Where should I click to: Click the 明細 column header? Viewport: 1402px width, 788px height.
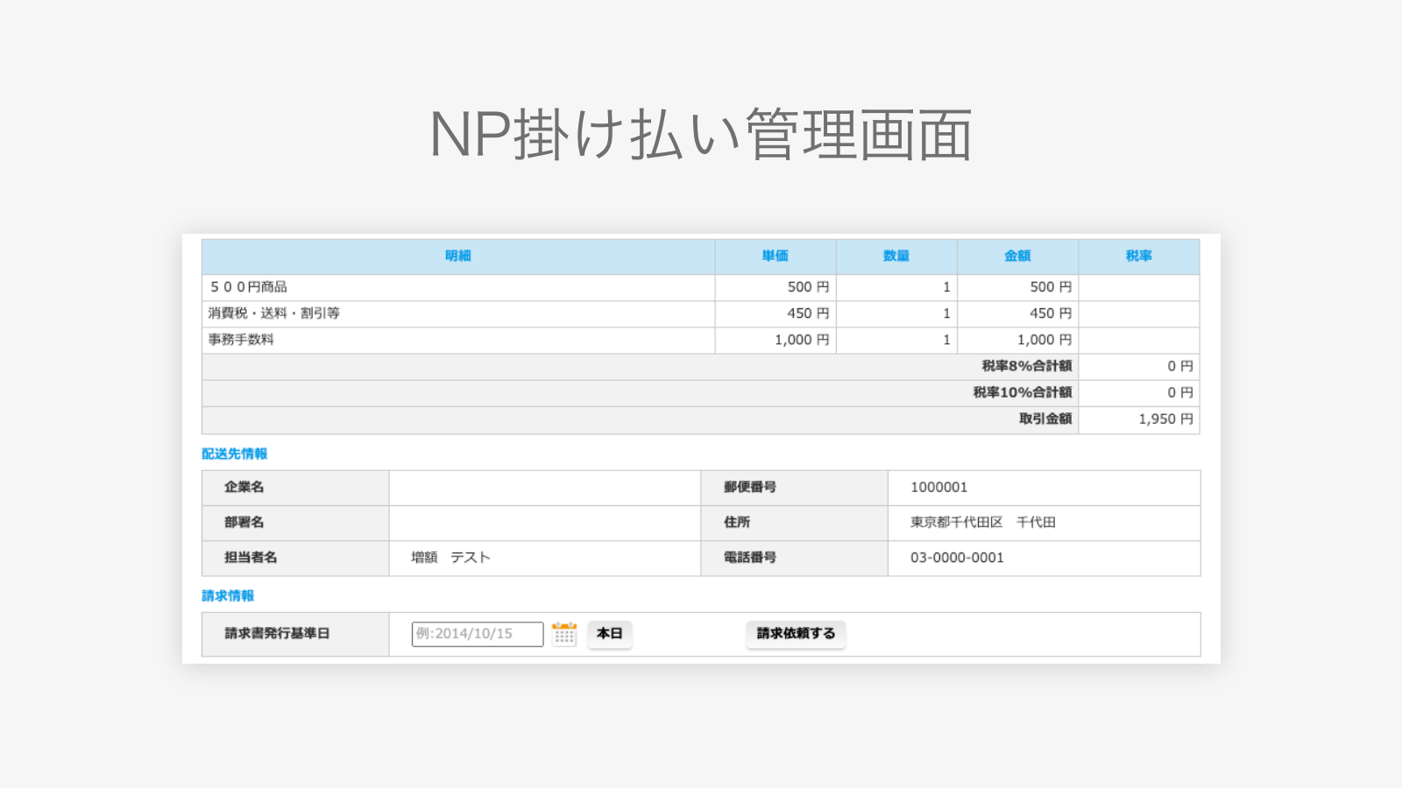coord(458,257)
